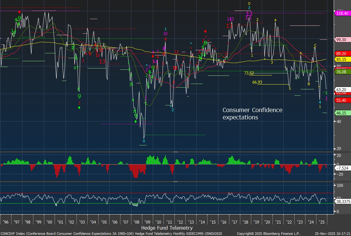Select the light green 46.15 axis label
The height and width of the screenshot is (236, 351).
pos(342,113)
